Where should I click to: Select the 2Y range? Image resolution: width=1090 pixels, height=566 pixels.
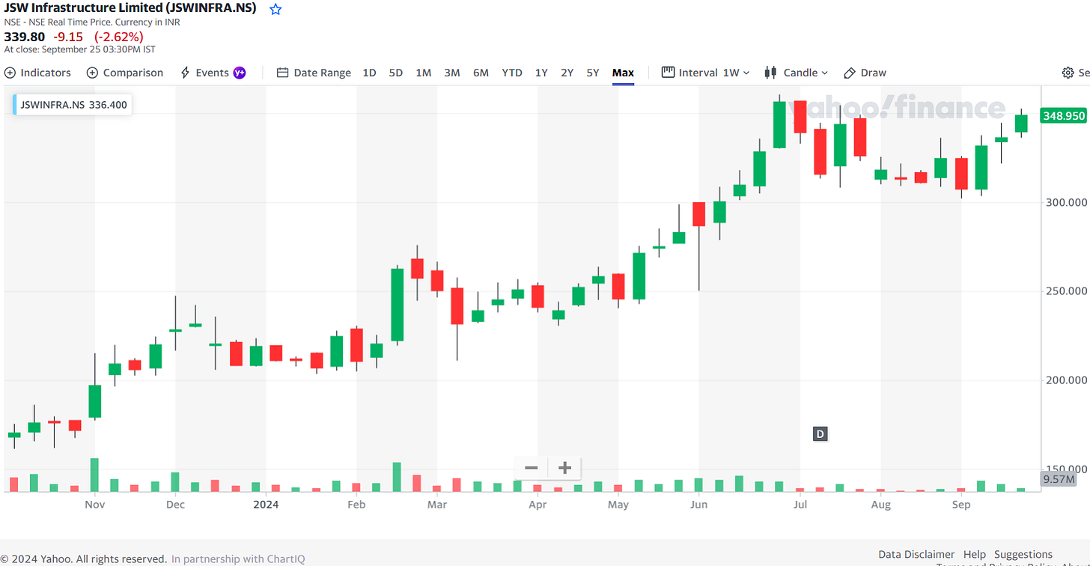[x=567, y=73]
